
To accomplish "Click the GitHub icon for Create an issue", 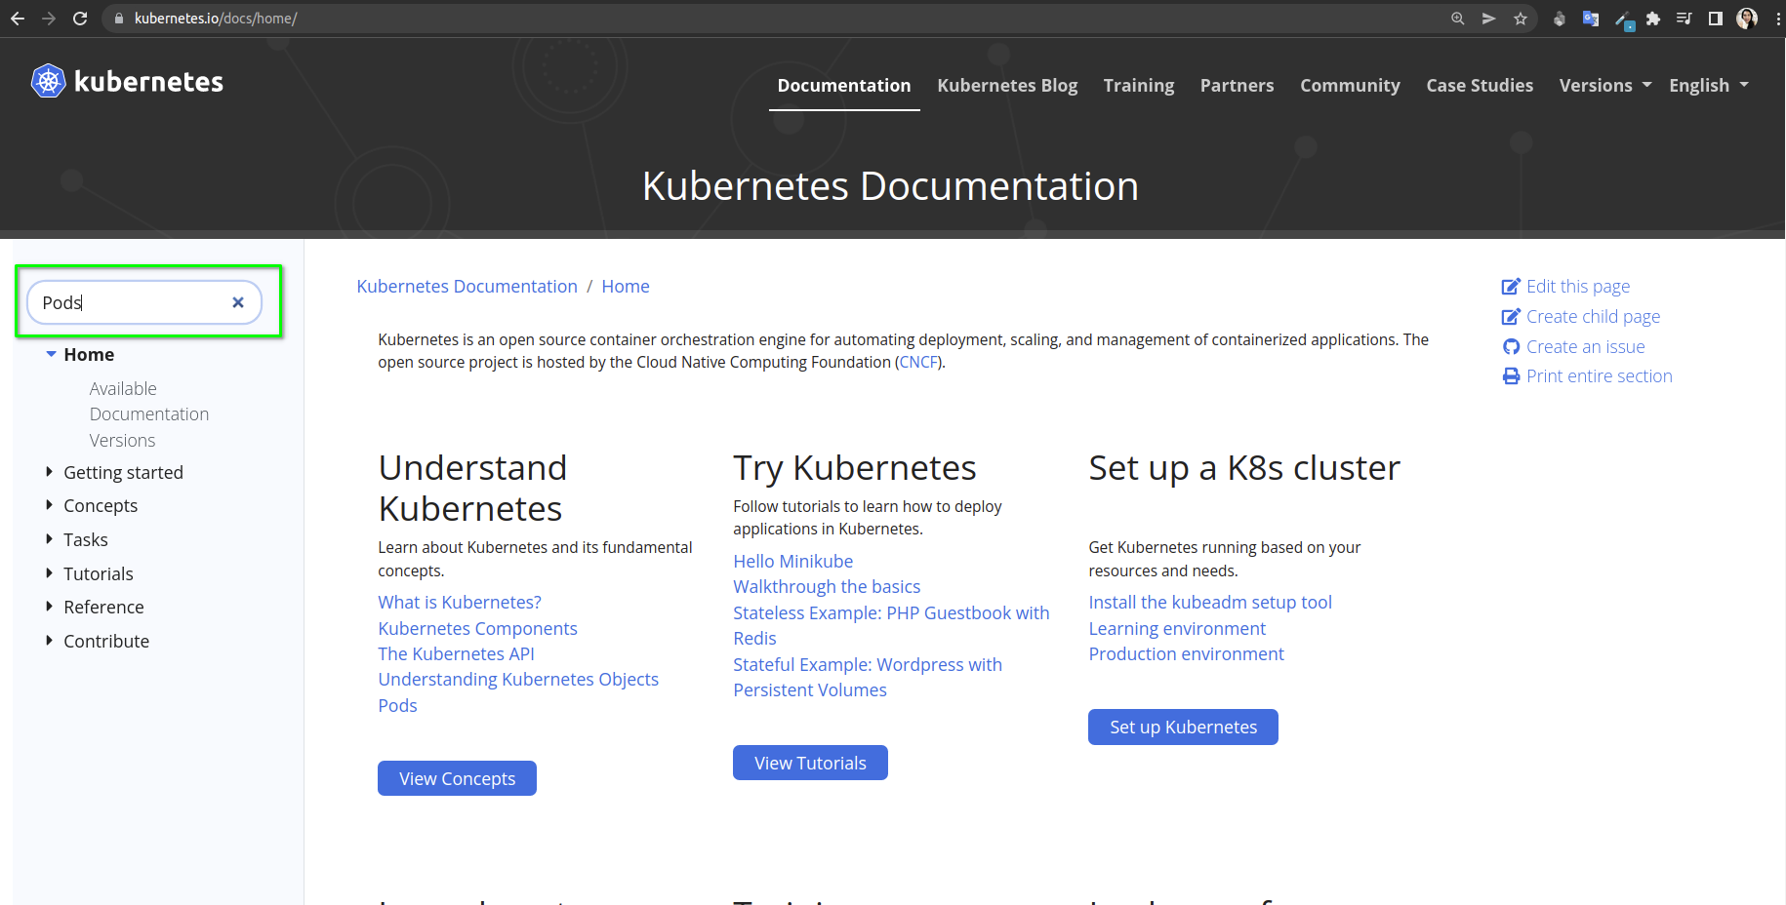I will click(x=1511, y=347).
